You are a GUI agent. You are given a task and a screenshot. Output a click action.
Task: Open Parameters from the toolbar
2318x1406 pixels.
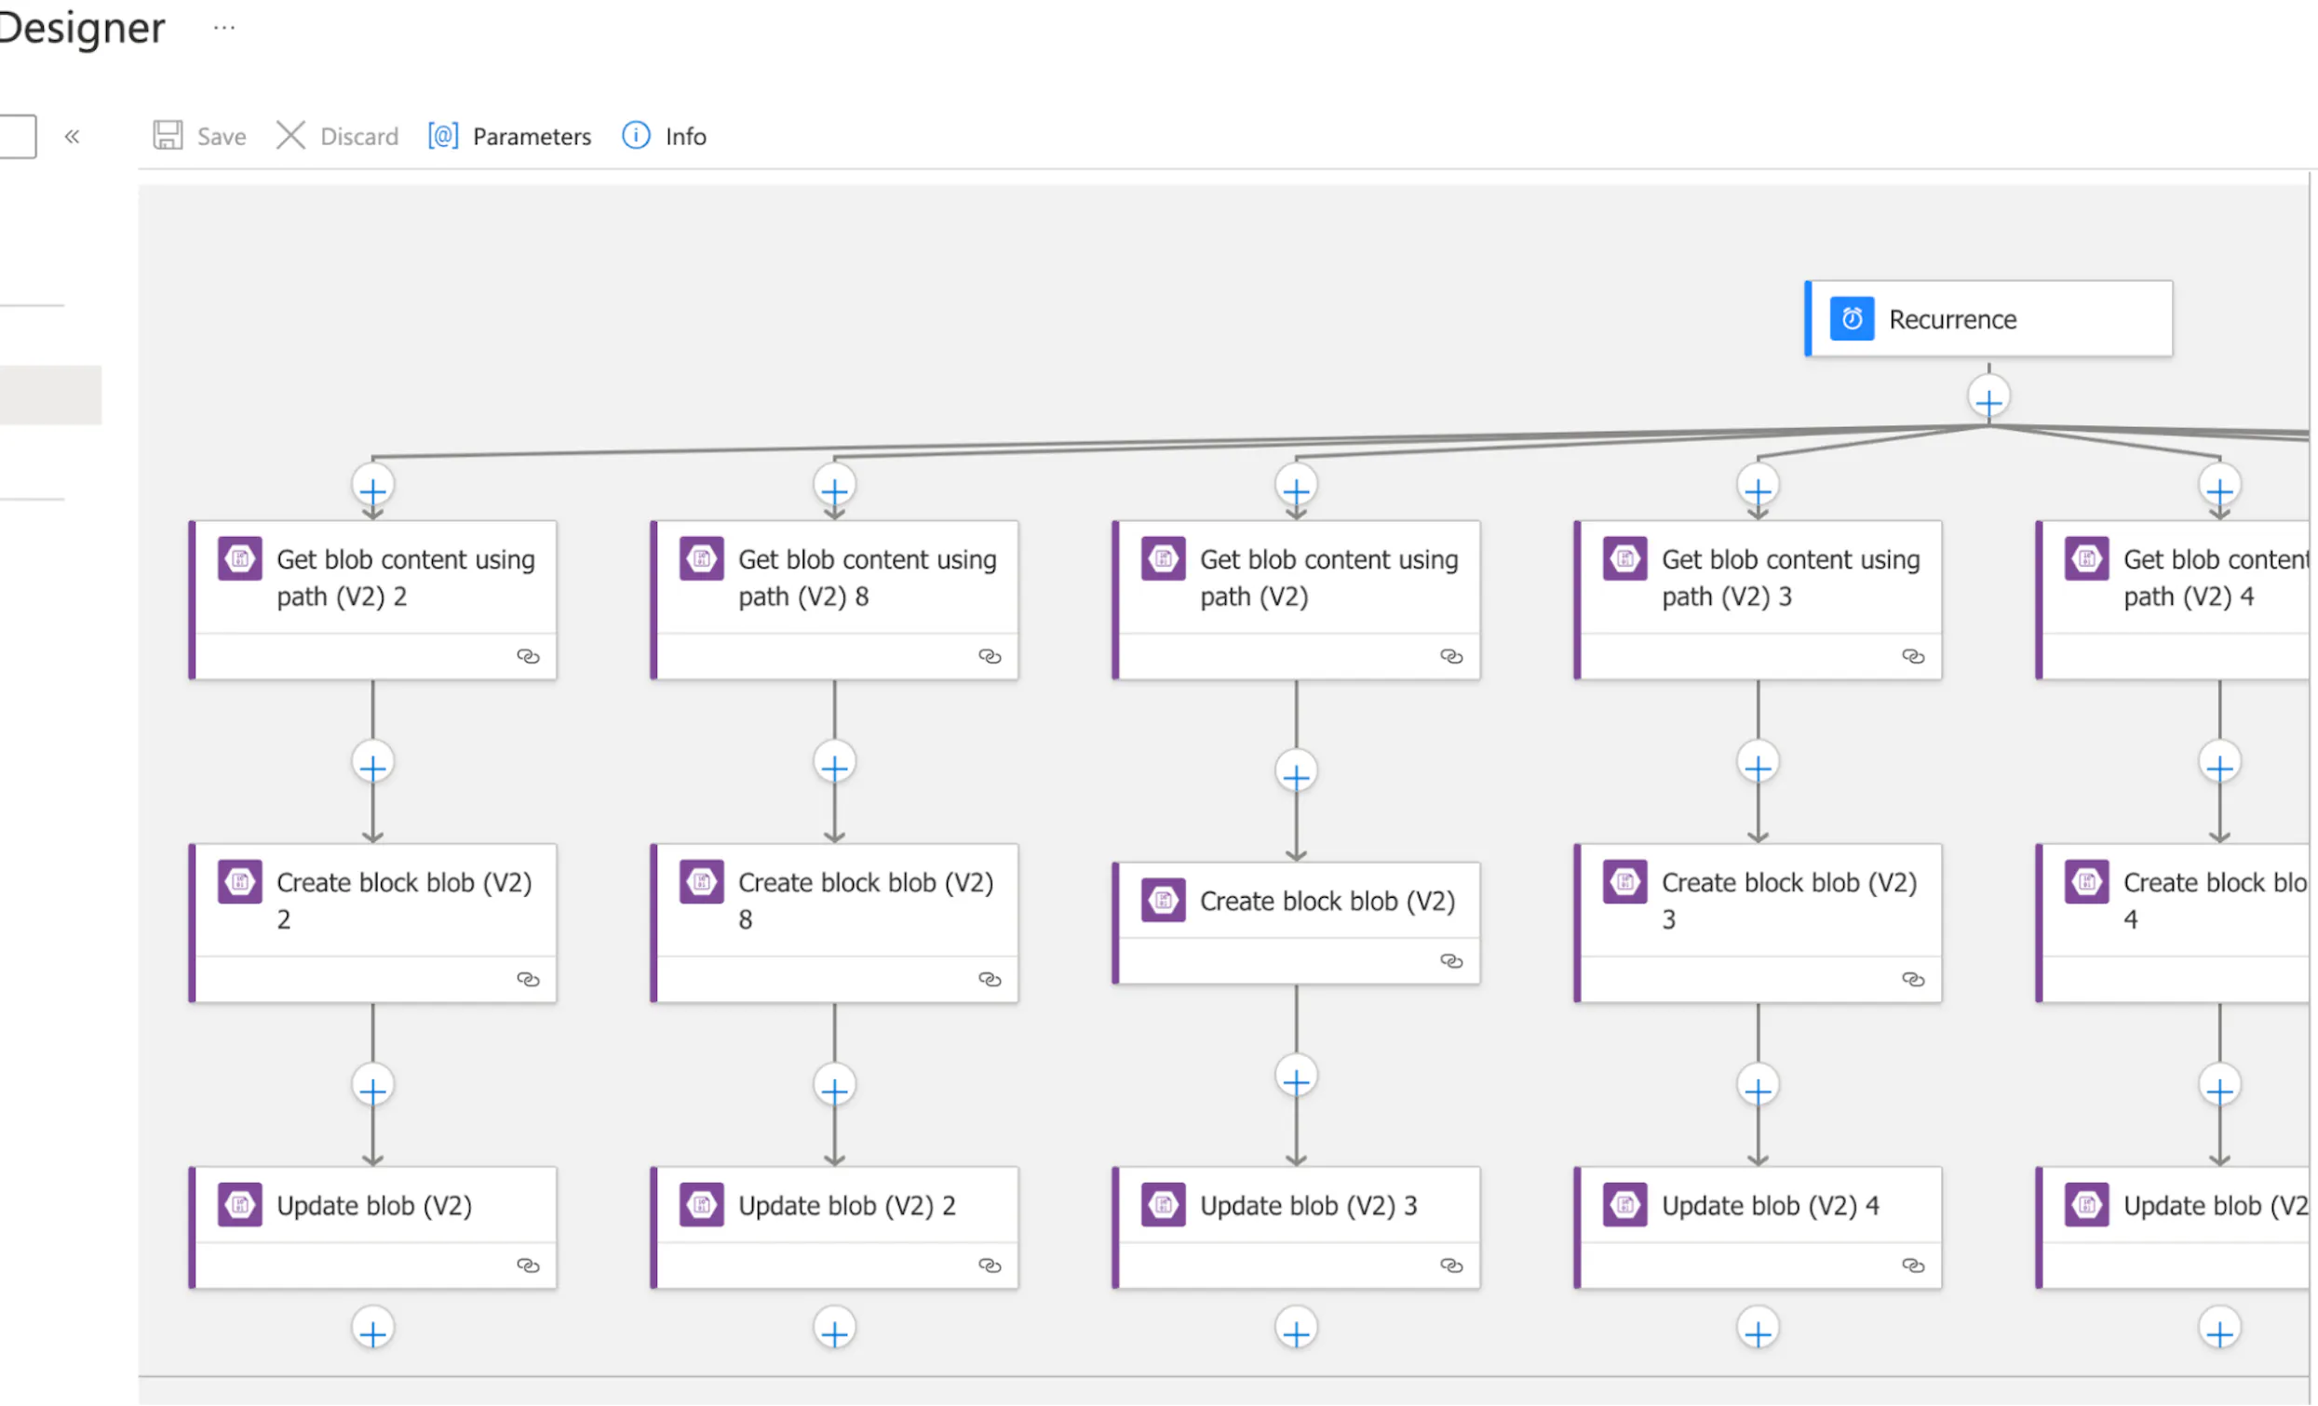(x=509, y=137)
